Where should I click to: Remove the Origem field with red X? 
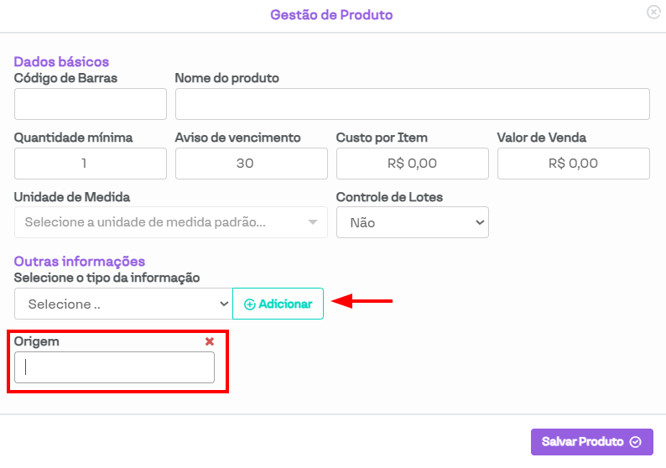210,341
